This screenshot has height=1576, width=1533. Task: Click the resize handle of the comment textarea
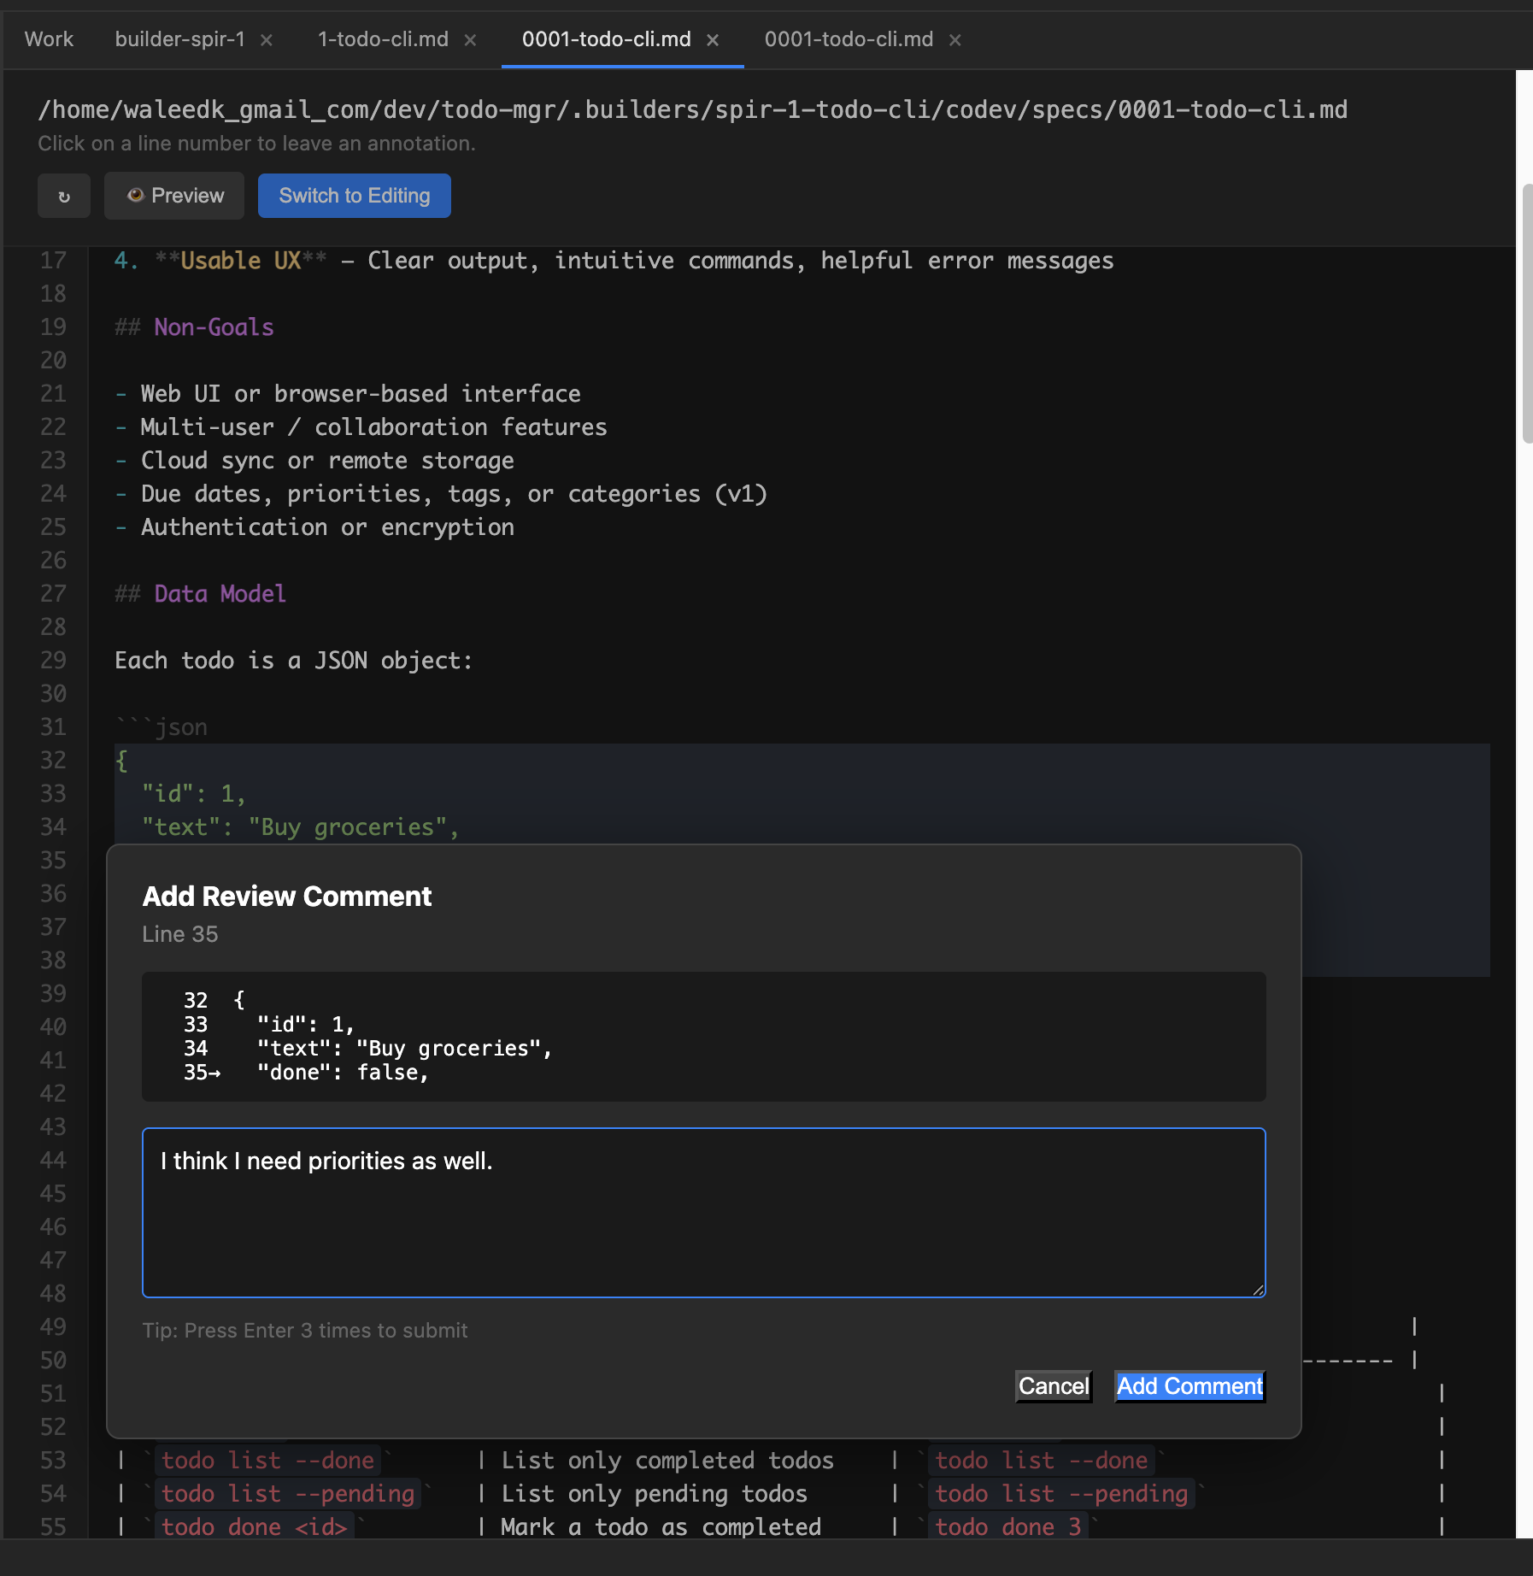(1257, 1291)
